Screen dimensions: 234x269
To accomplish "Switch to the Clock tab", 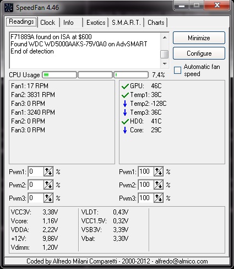I will coord(48,23).
